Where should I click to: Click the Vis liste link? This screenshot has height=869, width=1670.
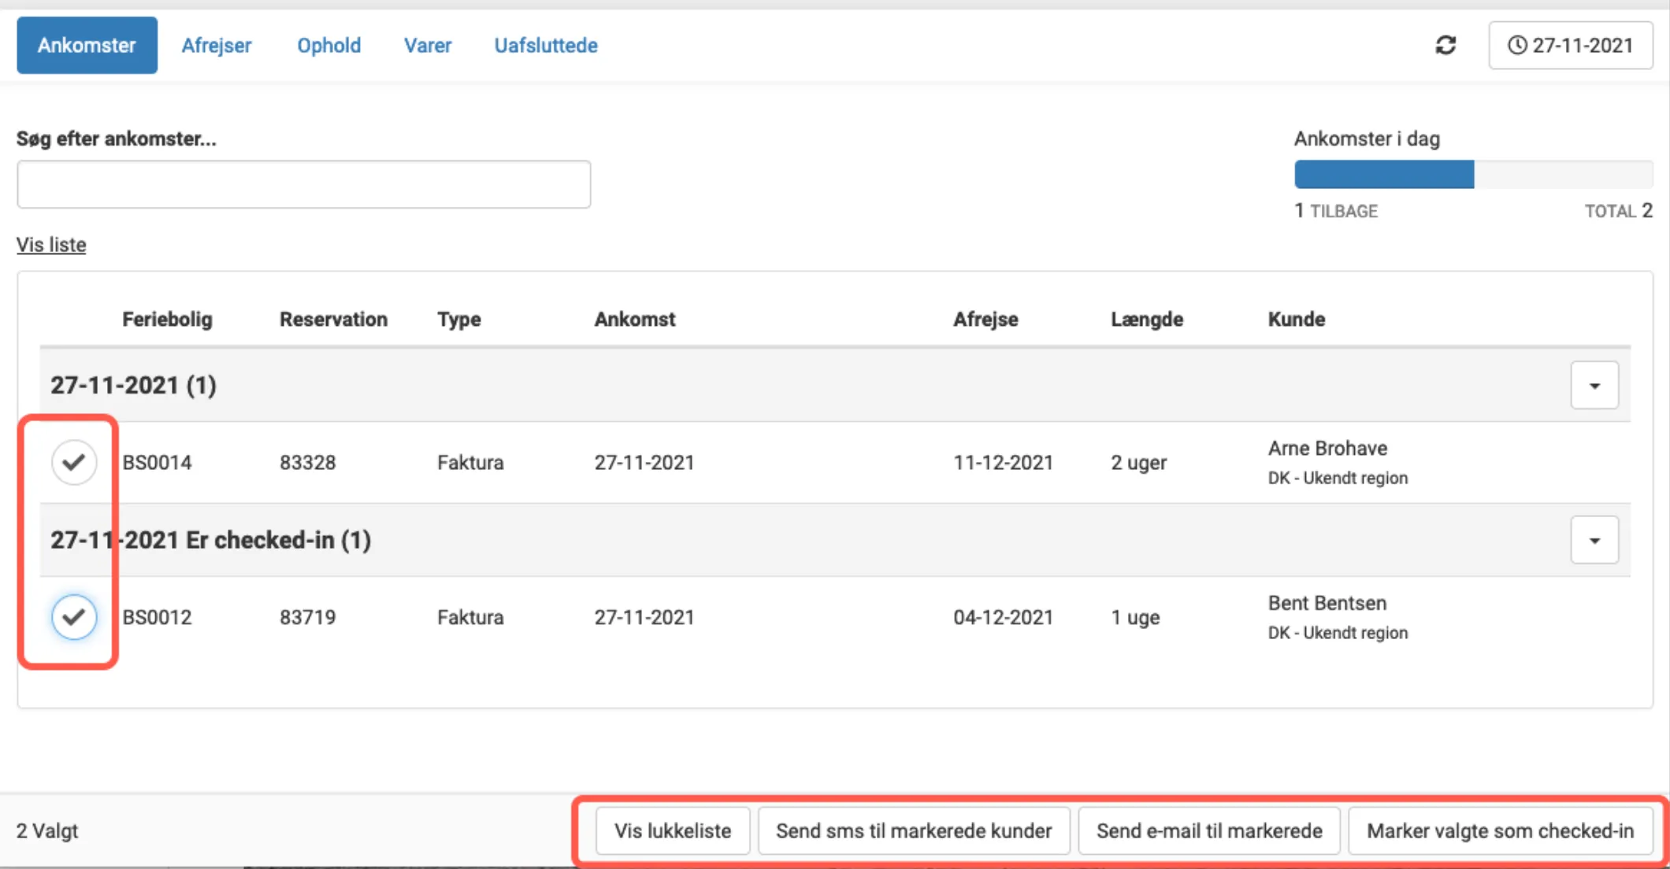(51, 245)
